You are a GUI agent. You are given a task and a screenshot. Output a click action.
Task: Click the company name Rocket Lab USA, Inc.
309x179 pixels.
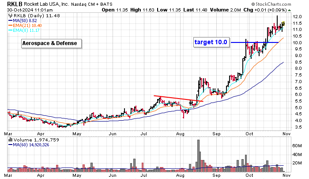click(x=47, y=4)
